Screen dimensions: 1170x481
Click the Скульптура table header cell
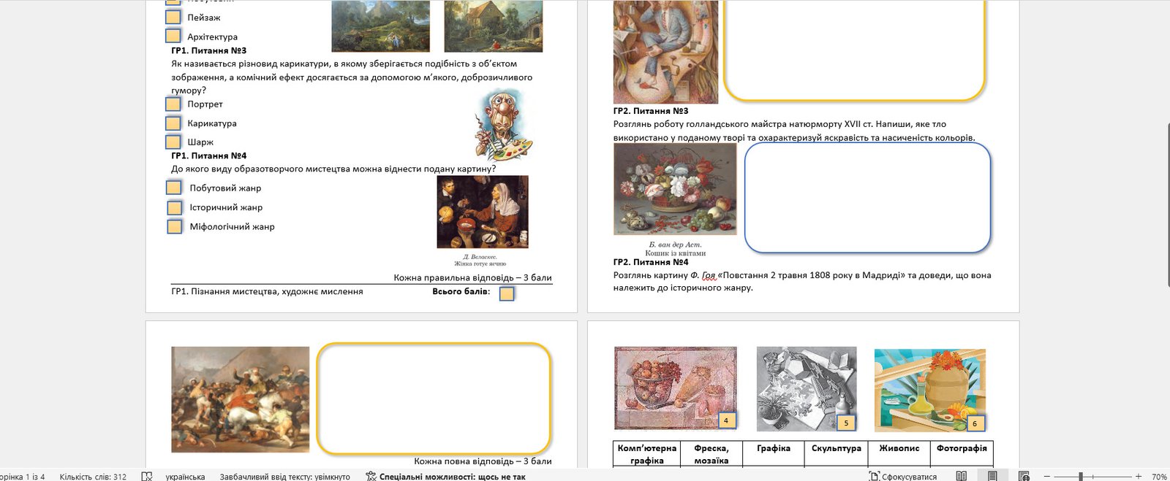tap(837, 454)
